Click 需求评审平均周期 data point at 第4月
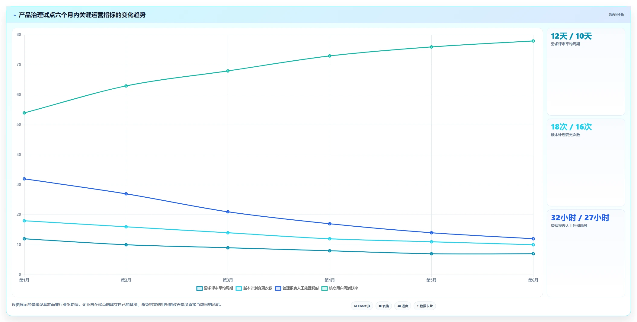Image resolution: width=637 pixels, height=322 pixels. click(x=330, y=251)
